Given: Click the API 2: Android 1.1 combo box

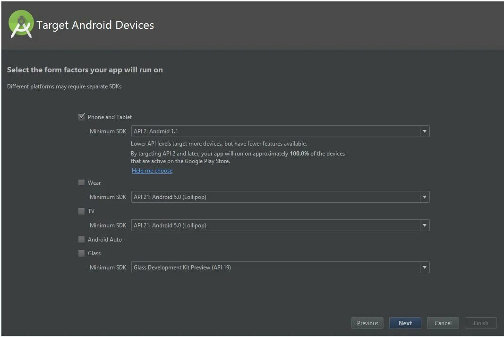Looking at the screenshot, I should tap(275, 131).
